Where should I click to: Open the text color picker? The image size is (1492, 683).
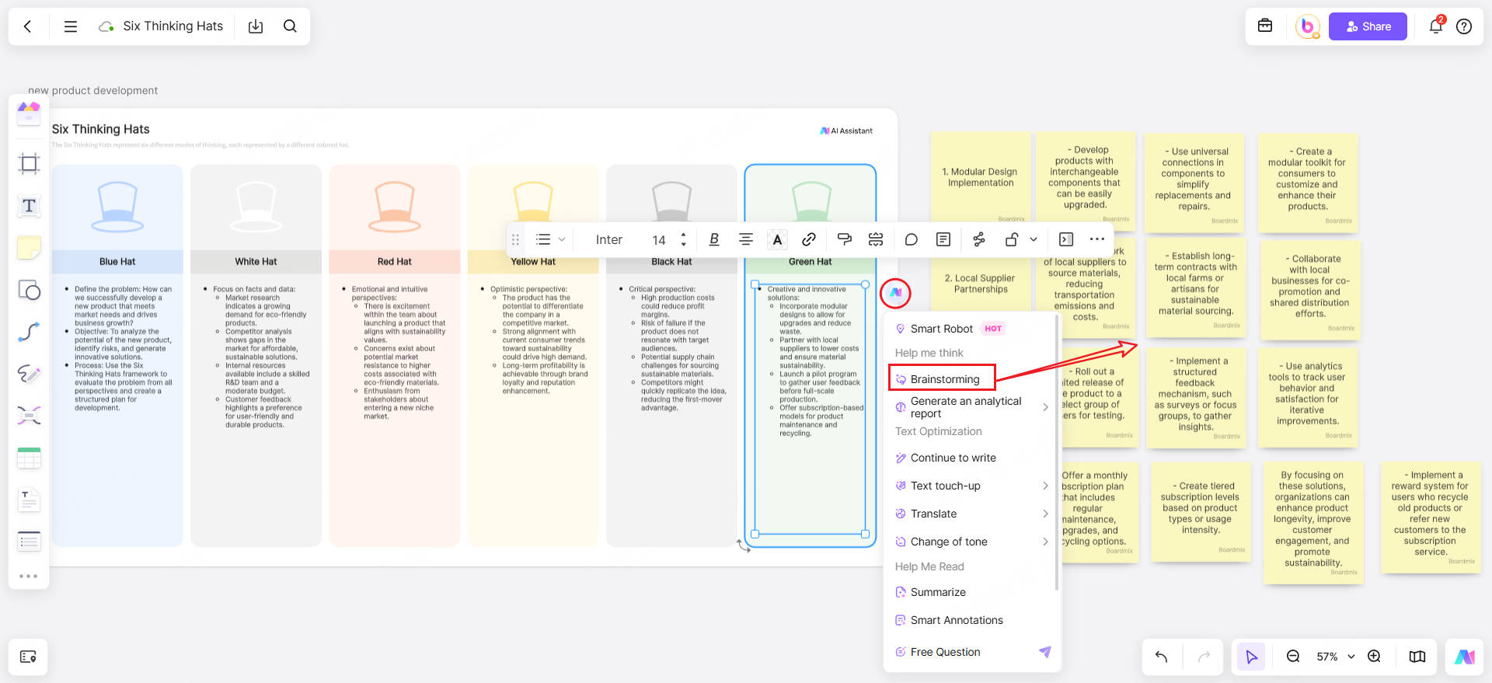[777, 239]
